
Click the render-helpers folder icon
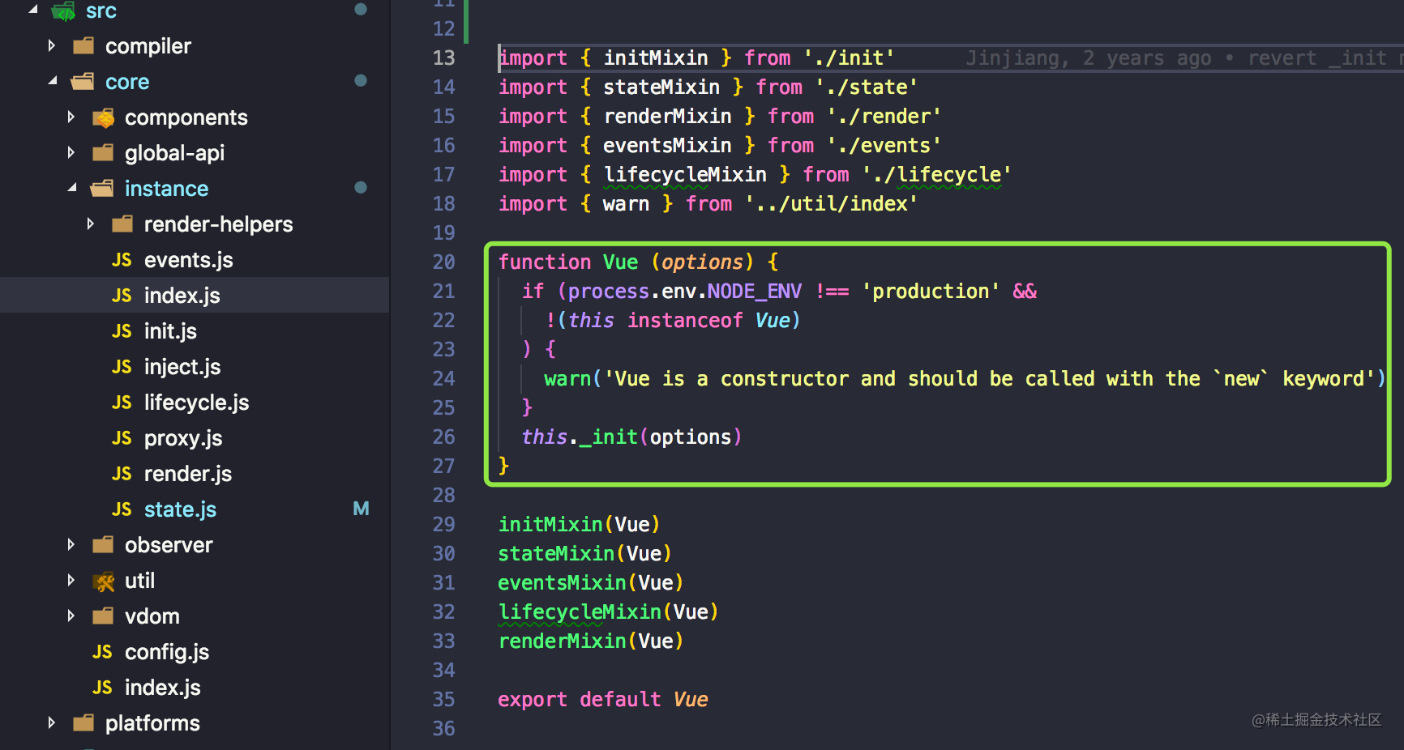[122, 224]
